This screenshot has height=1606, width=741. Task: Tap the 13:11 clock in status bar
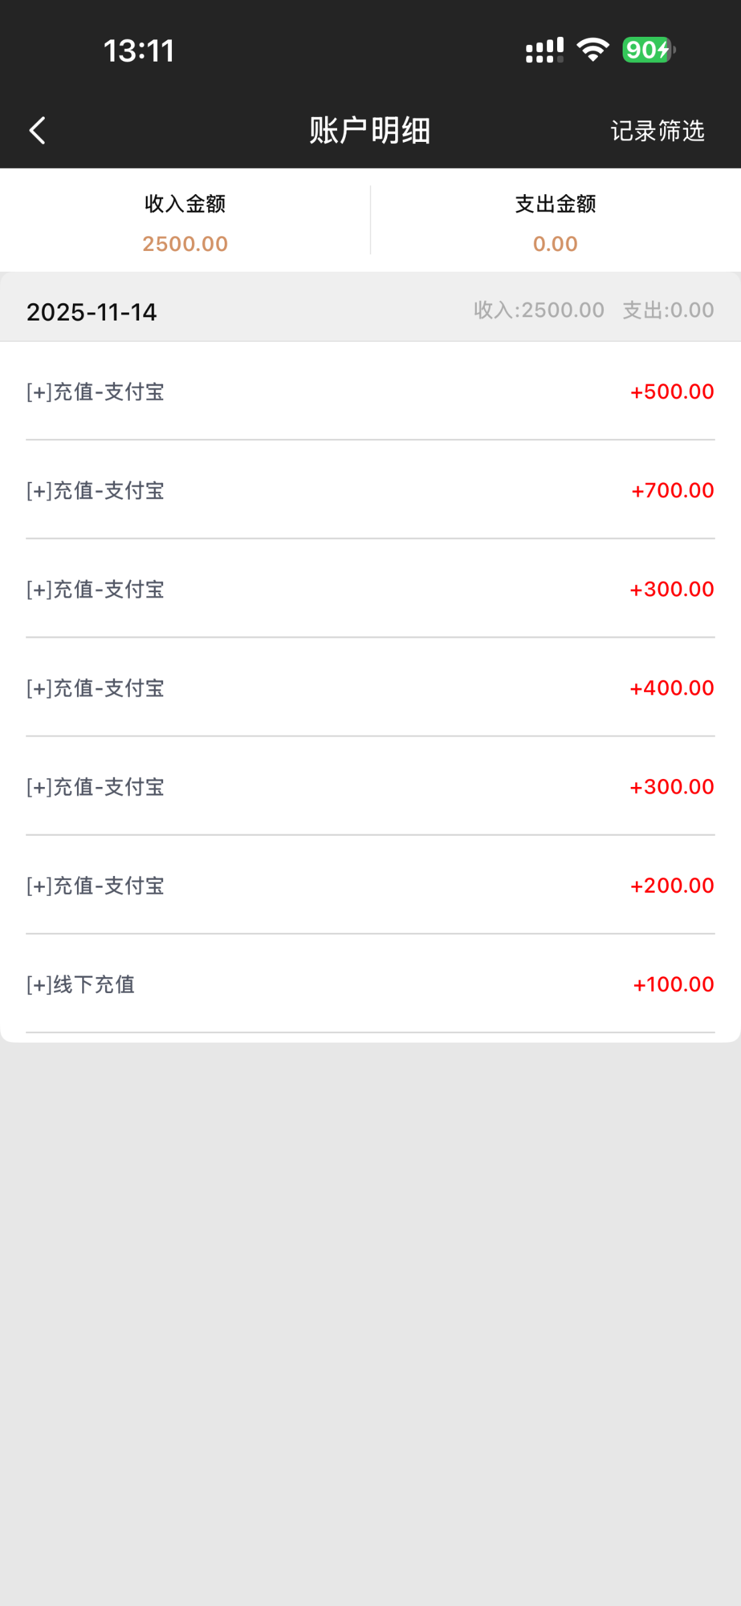tap(139, 51)
